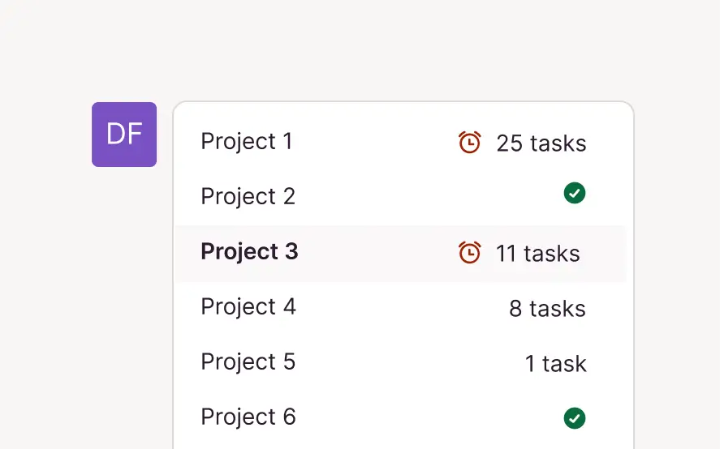Click the Project 5 name text
Image resolution: width=720 pixels, height=449 pixels.
248,362
